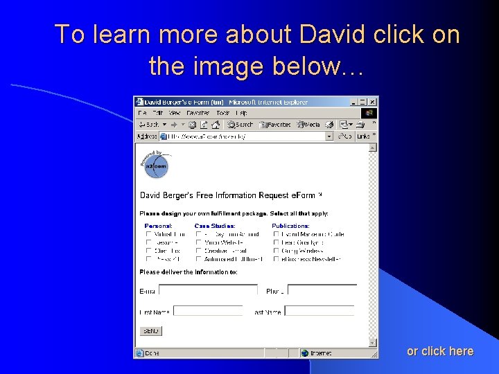Viewport: 499px width, 374px height.
Task: Click the SEND button on the form
Action: pyautogui.click(x=151, y=331)
